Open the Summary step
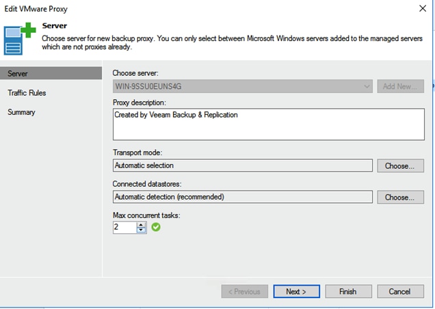 [21, 112]
